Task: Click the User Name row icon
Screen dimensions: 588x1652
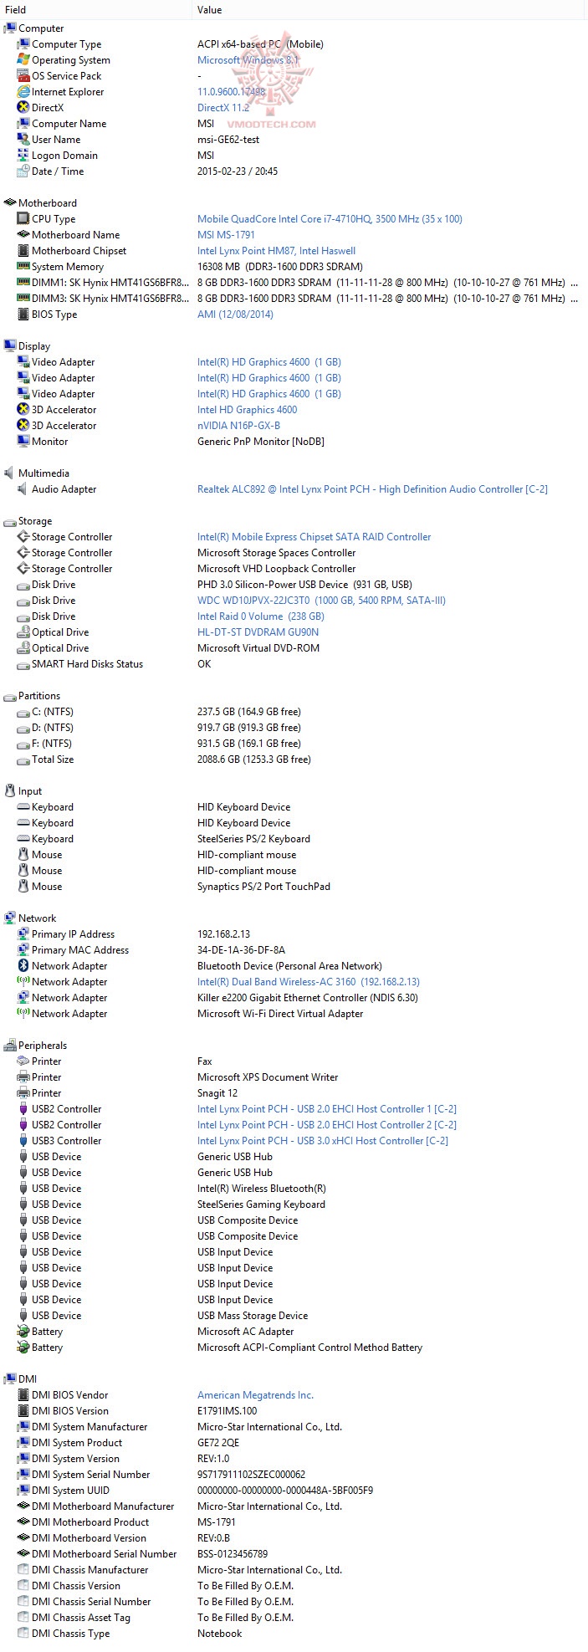Action: (23, 140)
